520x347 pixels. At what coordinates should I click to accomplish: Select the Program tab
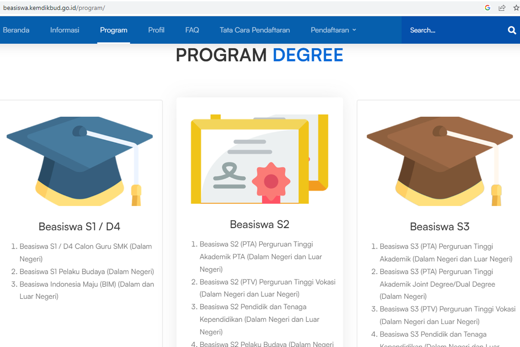click(114, 30)
